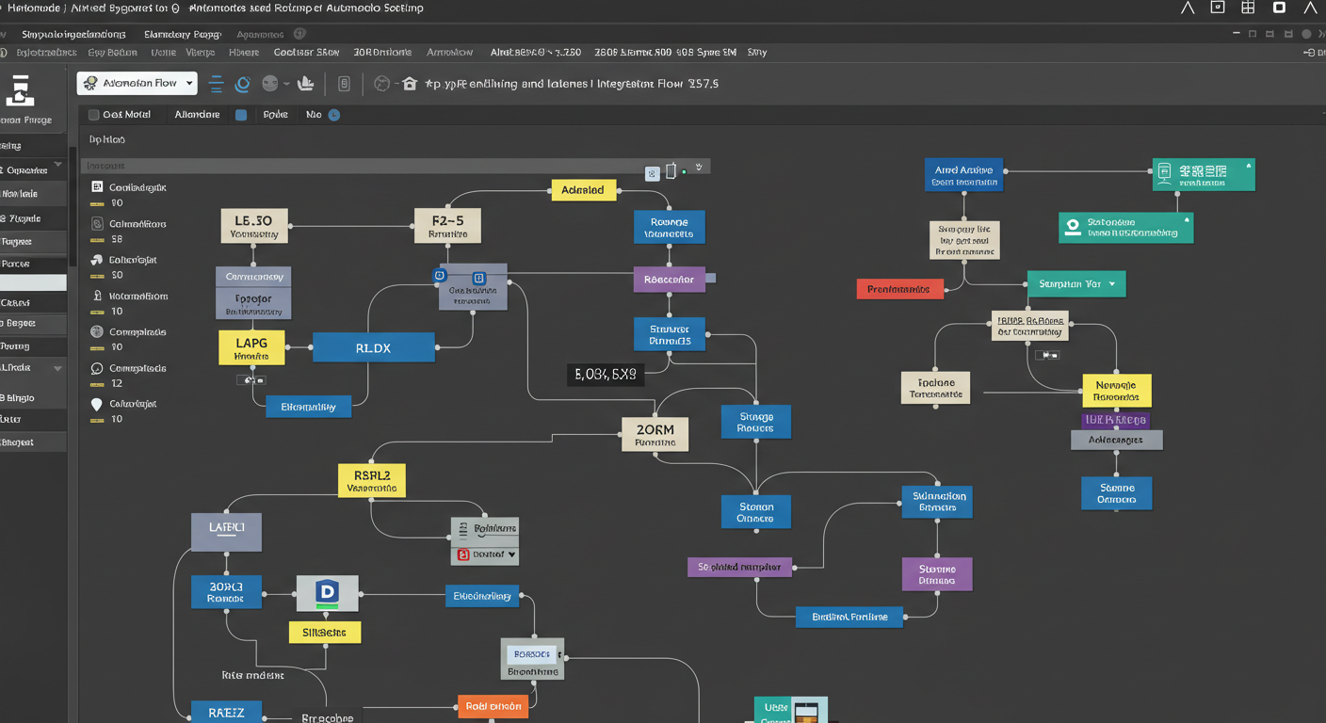Image resolution: width=1326 pixels, height=723 pixels.
Task: Select the LE.30 node
Action: (x=253, y=226)
